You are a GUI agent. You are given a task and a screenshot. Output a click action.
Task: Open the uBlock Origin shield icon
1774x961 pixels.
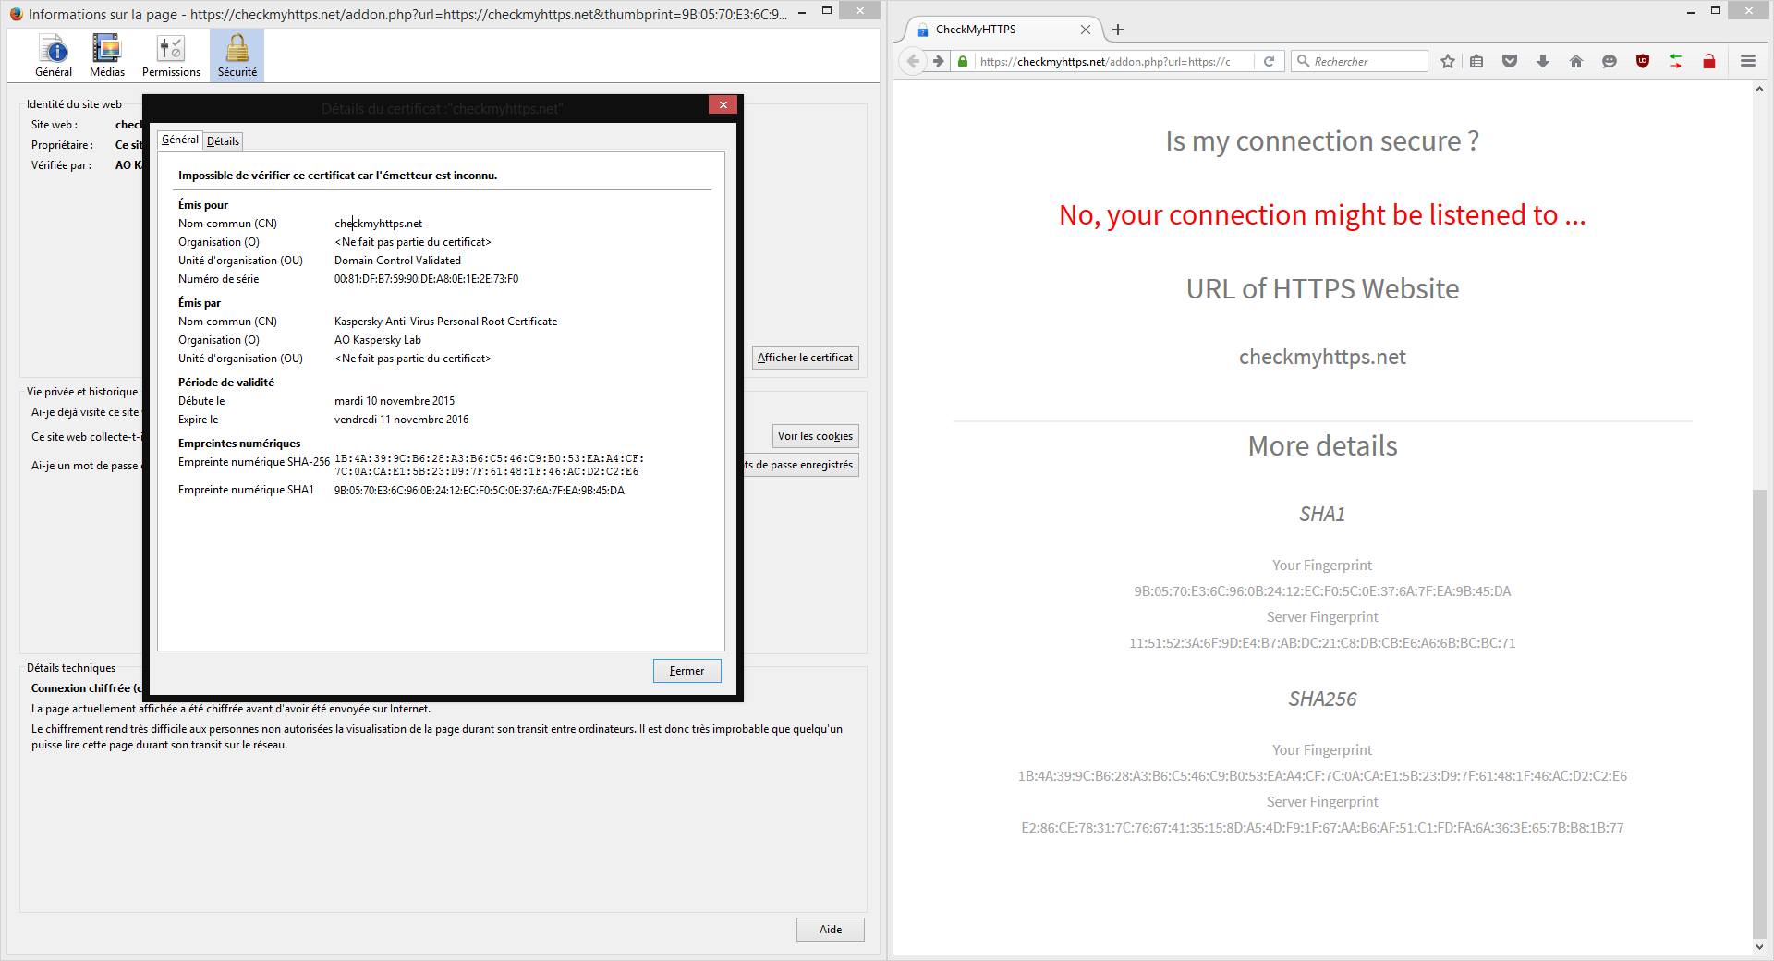point(1643,61)
